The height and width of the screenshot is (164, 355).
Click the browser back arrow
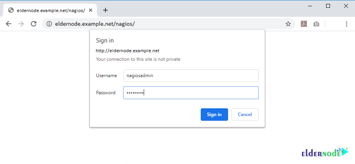coord(9,24)
